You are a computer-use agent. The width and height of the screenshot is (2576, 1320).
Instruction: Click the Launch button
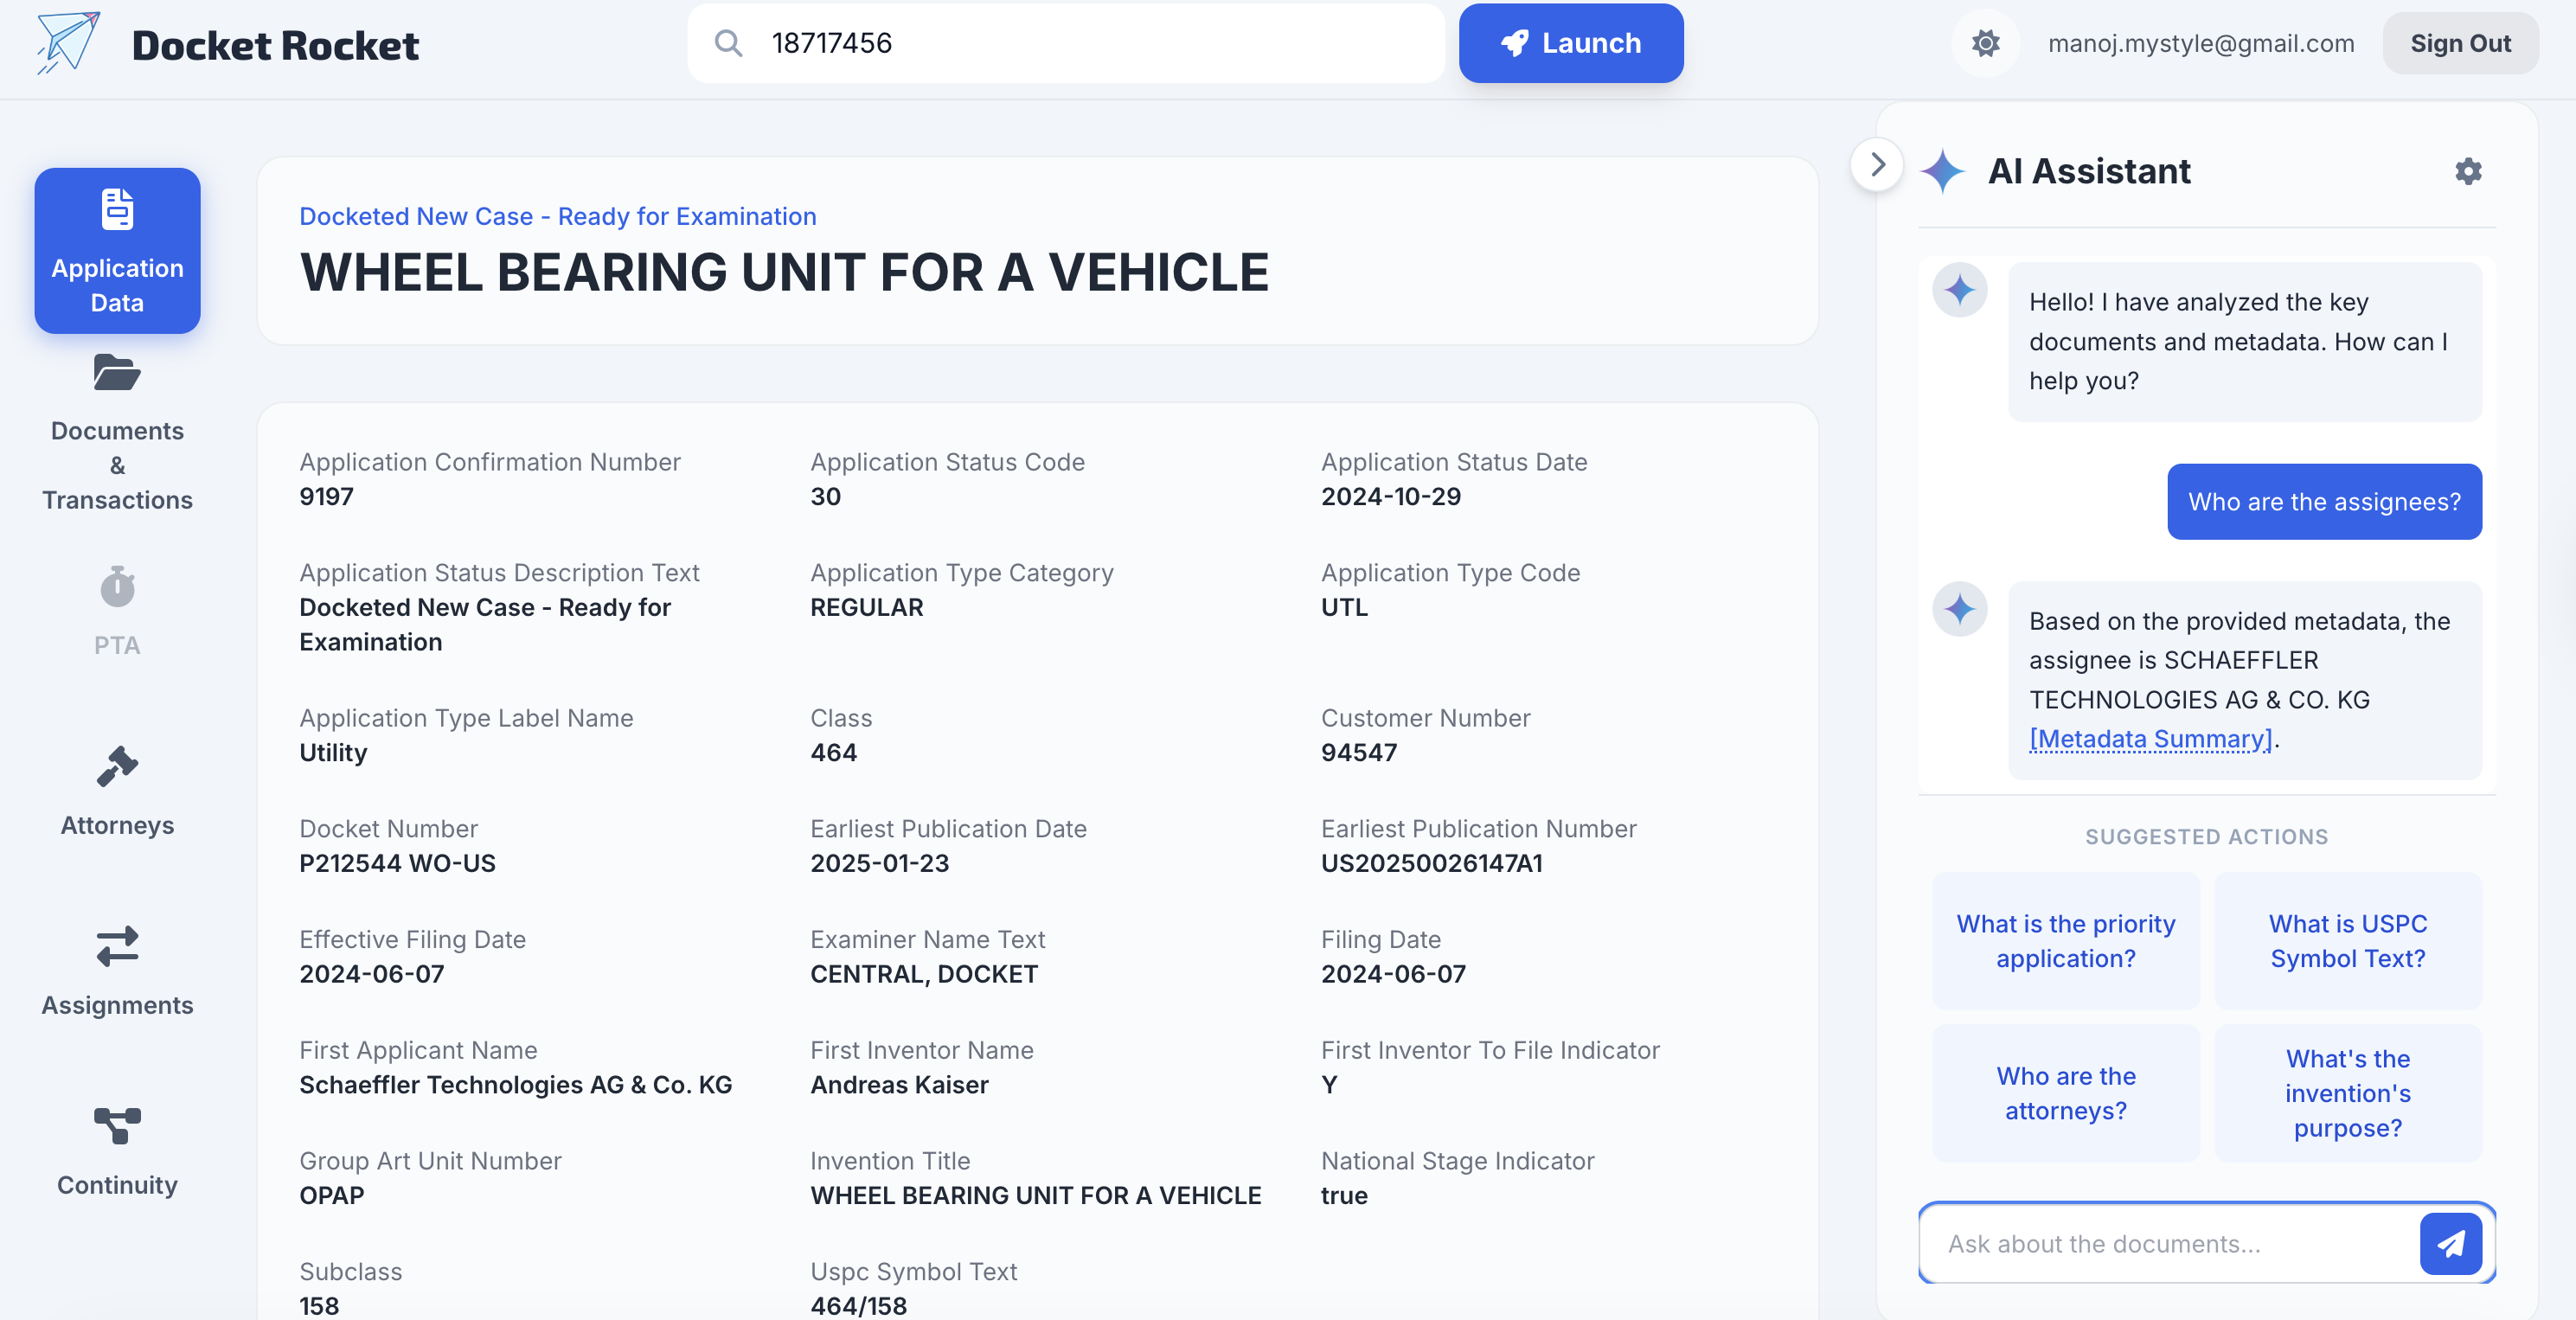[1570, 43]
